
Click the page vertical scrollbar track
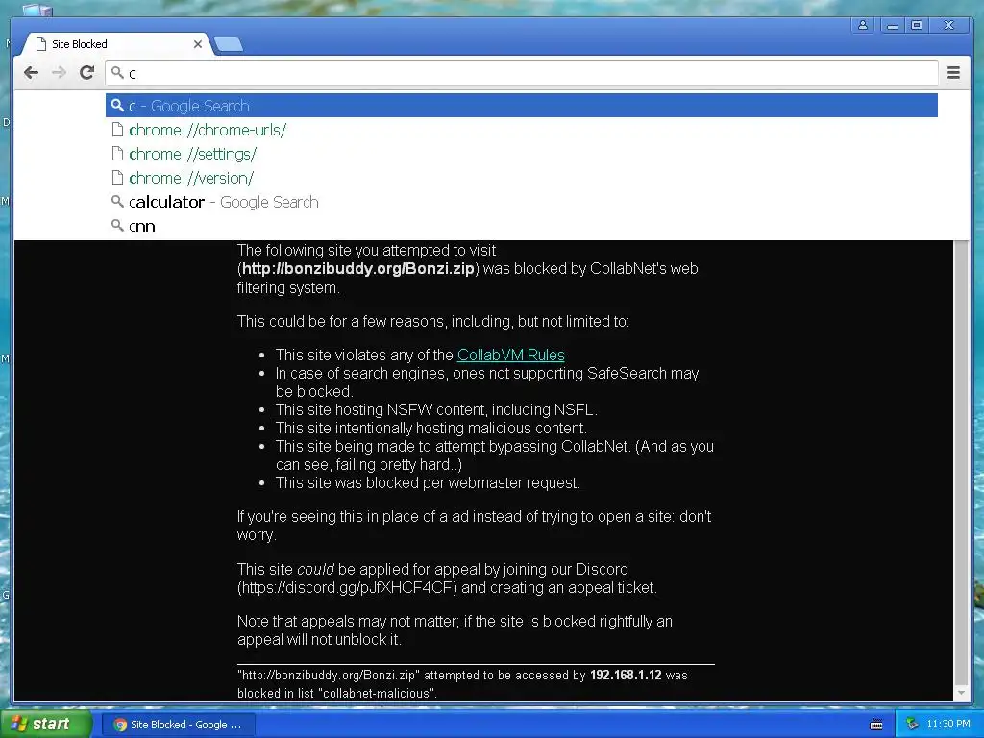click(961, 463)
